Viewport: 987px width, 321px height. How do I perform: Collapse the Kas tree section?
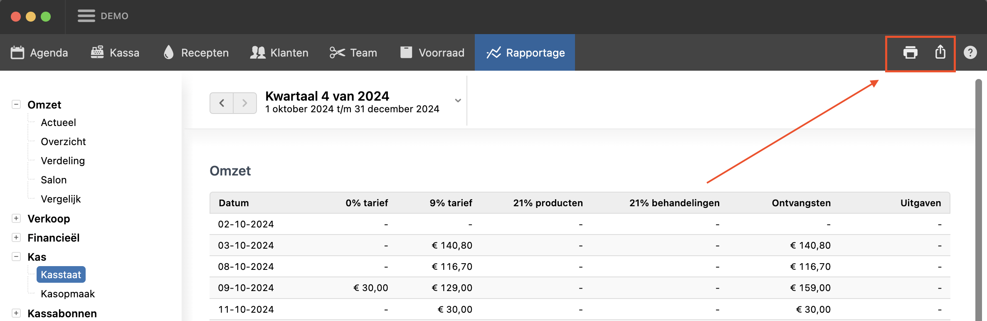click(16, 257)
